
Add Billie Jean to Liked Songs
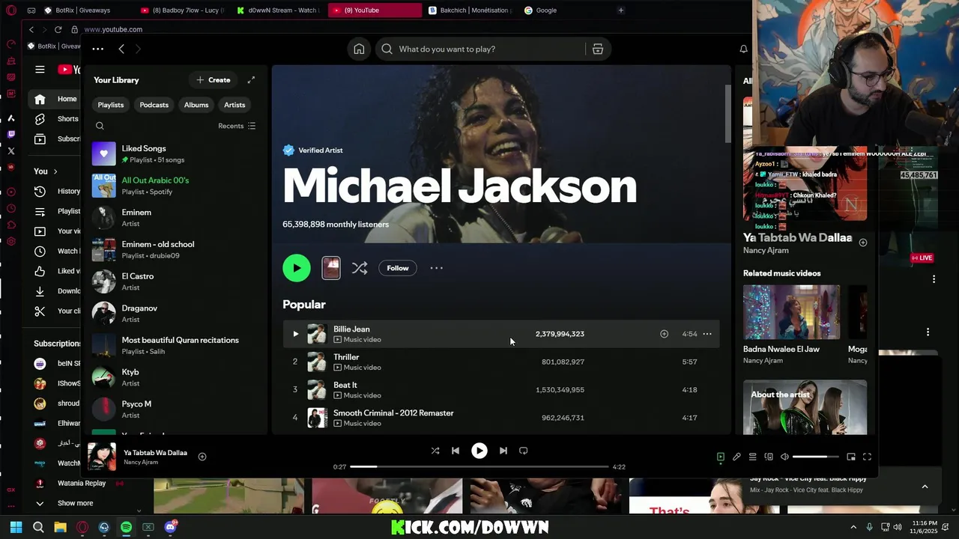(664, 334)
